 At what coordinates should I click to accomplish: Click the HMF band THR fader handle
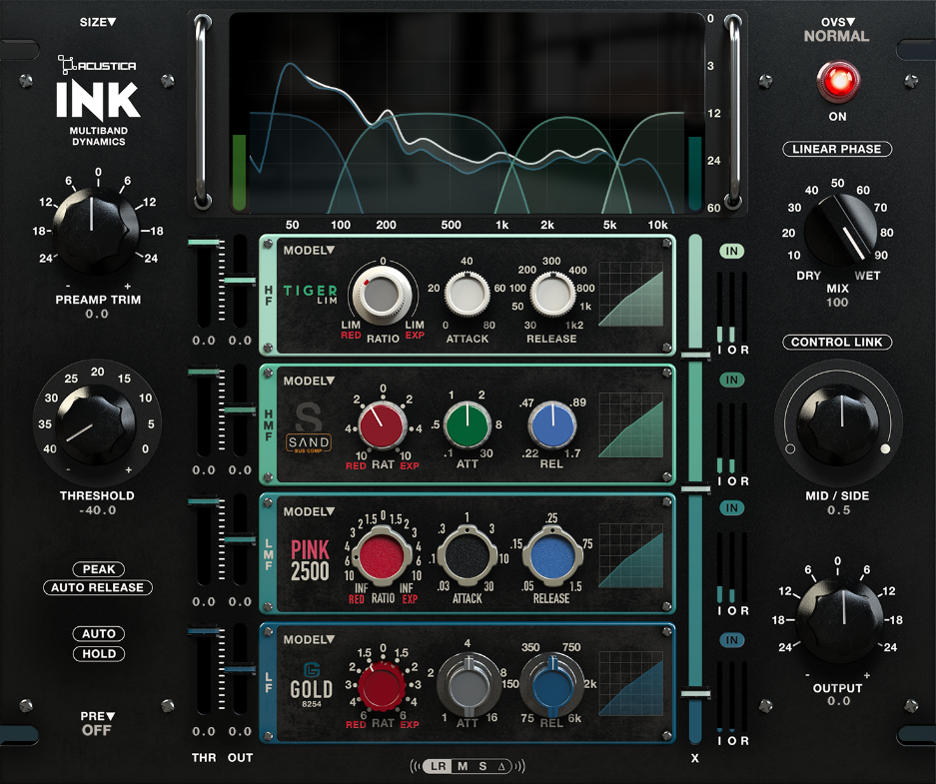click(x=204, y=373)
